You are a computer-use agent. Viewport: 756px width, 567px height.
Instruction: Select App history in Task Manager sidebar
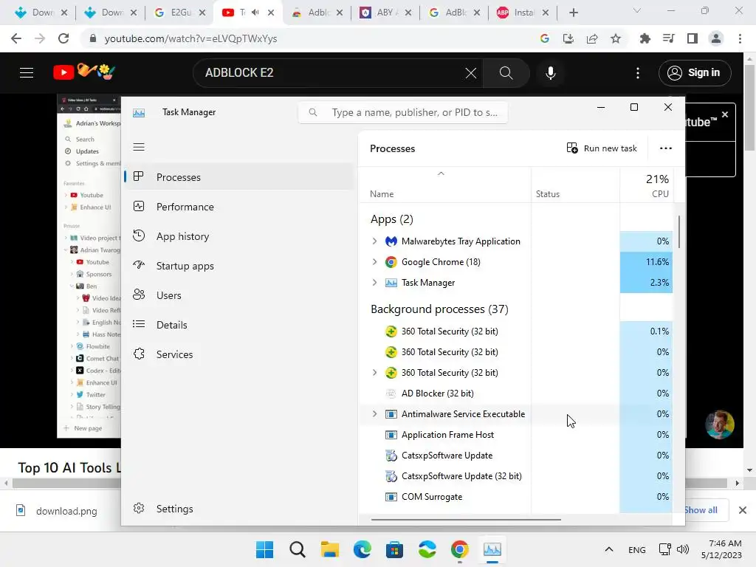click(240, 236)
